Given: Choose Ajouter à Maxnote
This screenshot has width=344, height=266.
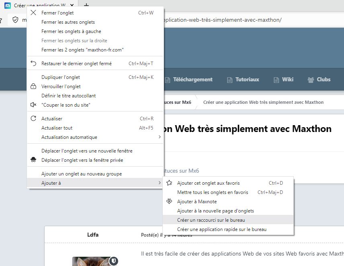Looking at the screenshot, I should coord(228,202).
